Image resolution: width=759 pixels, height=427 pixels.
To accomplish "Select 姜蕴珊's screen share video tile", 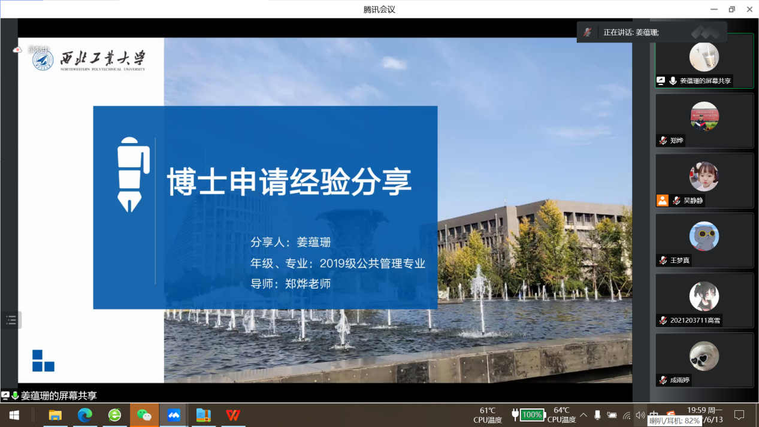I will (x=704, y=60).
